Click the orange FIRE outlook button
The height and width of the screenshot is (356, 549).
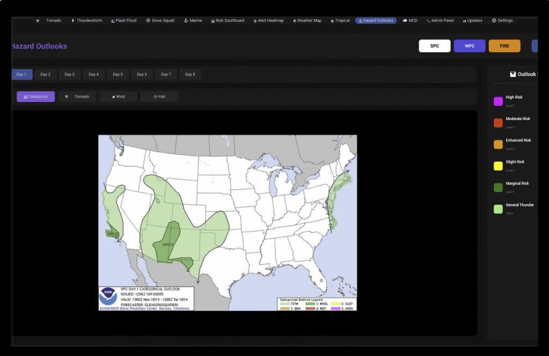click(x=505, y=46)
